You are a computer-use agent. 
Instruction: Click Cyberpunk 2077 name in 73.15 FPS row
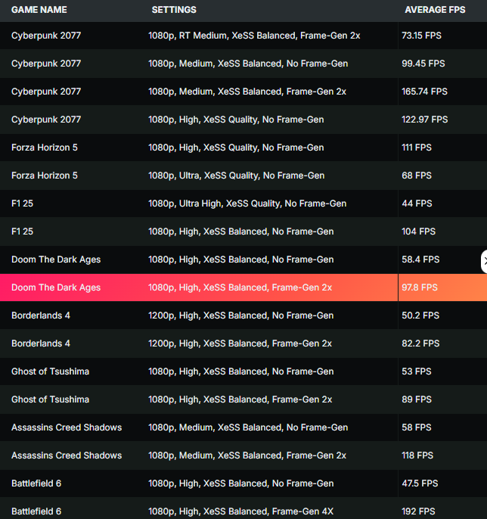pos(46,36)
